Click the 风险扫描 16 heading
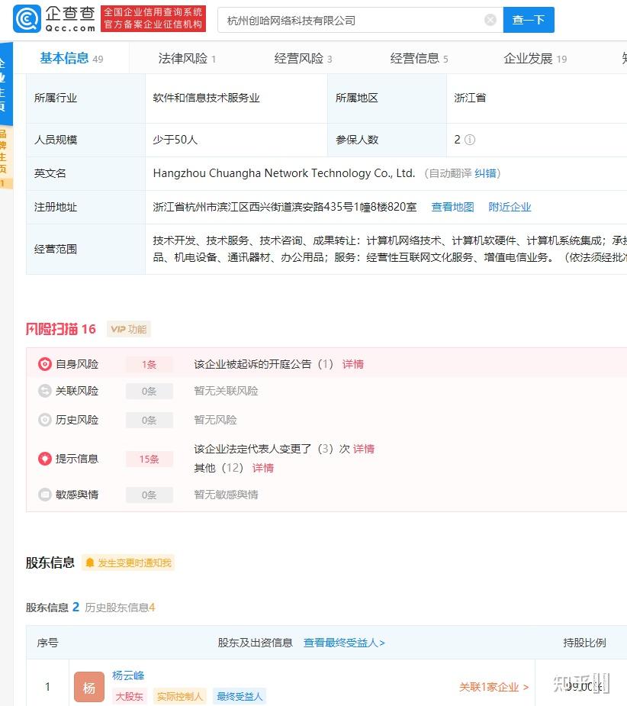The height and width of the screenshot is (706, 627). point(61,329)
